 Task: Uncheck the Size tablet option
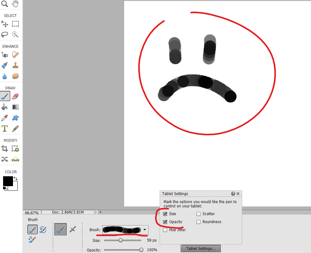tap(165, 214)
